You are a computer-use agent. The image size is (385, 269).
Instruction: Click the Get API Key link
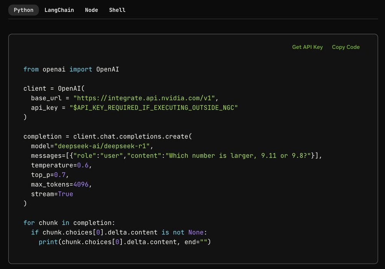point(307,47)
